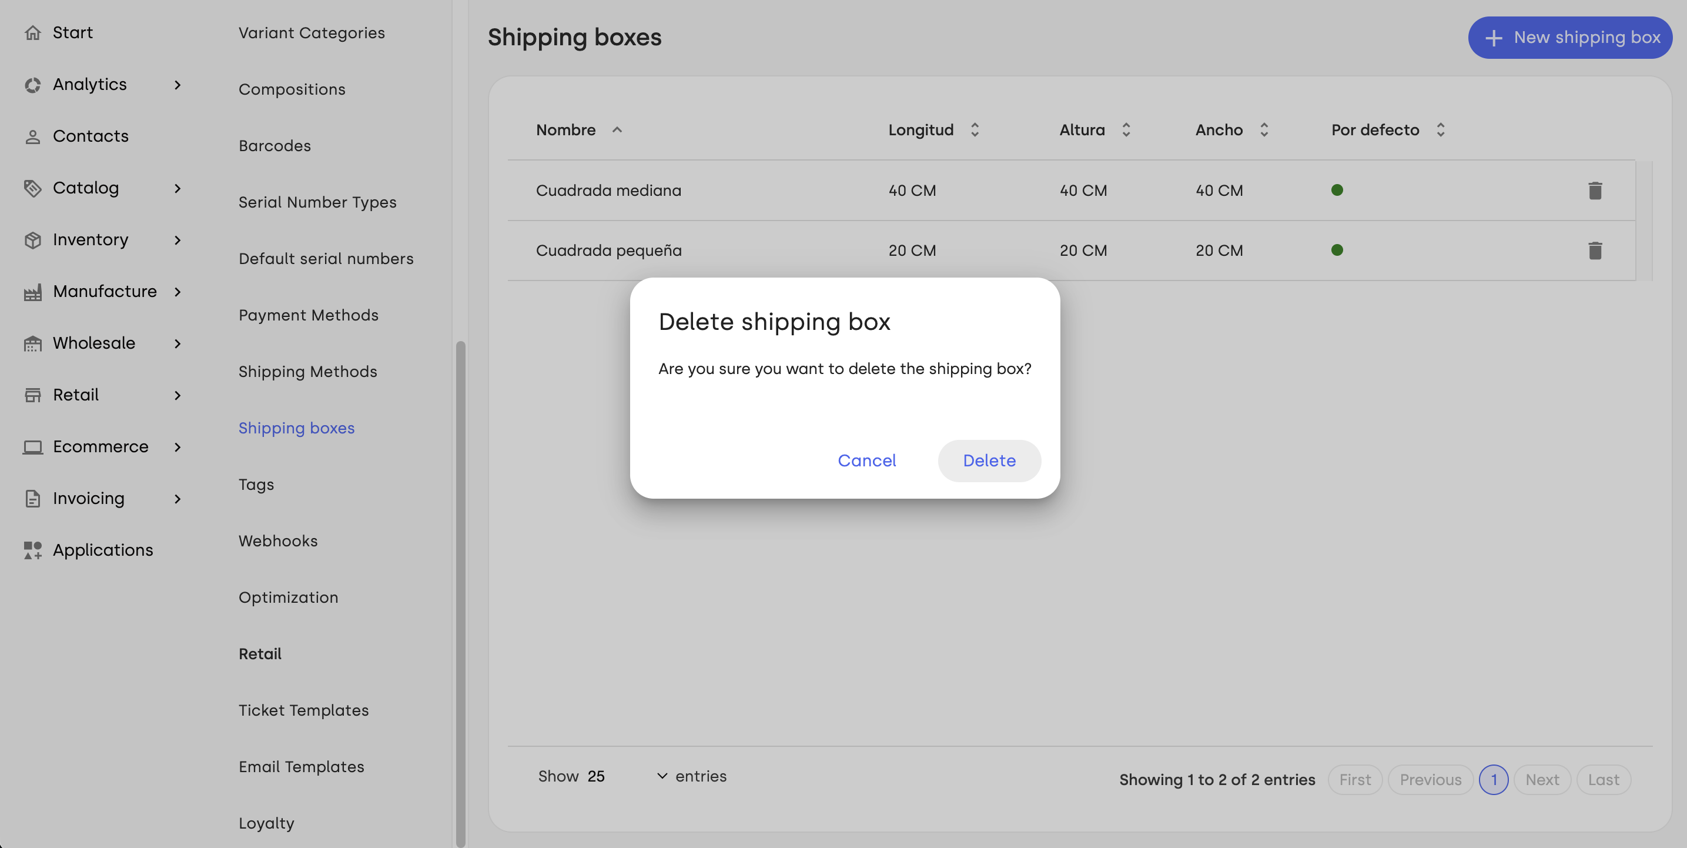
Task: Click the Applications menu label
Action: point(103,550)
